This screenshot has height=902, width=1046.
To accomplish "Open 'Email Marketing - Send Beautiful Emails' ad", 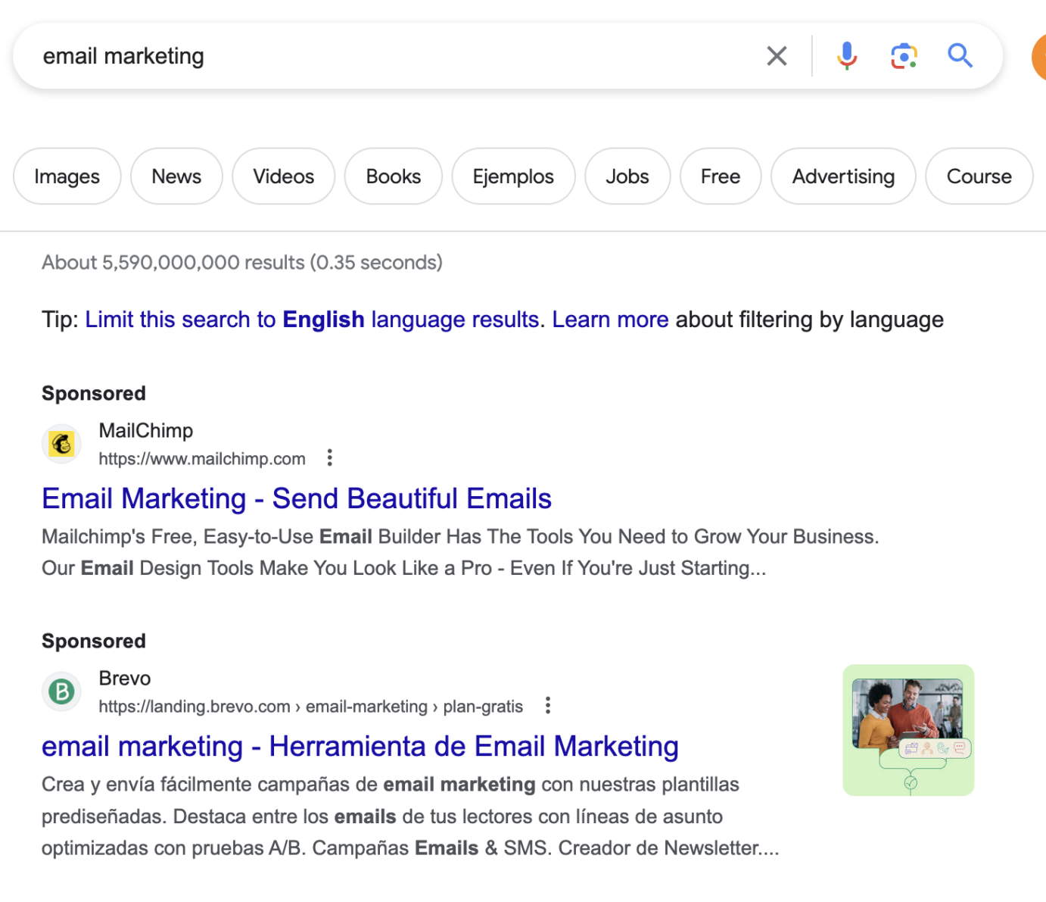I will 296,498.
